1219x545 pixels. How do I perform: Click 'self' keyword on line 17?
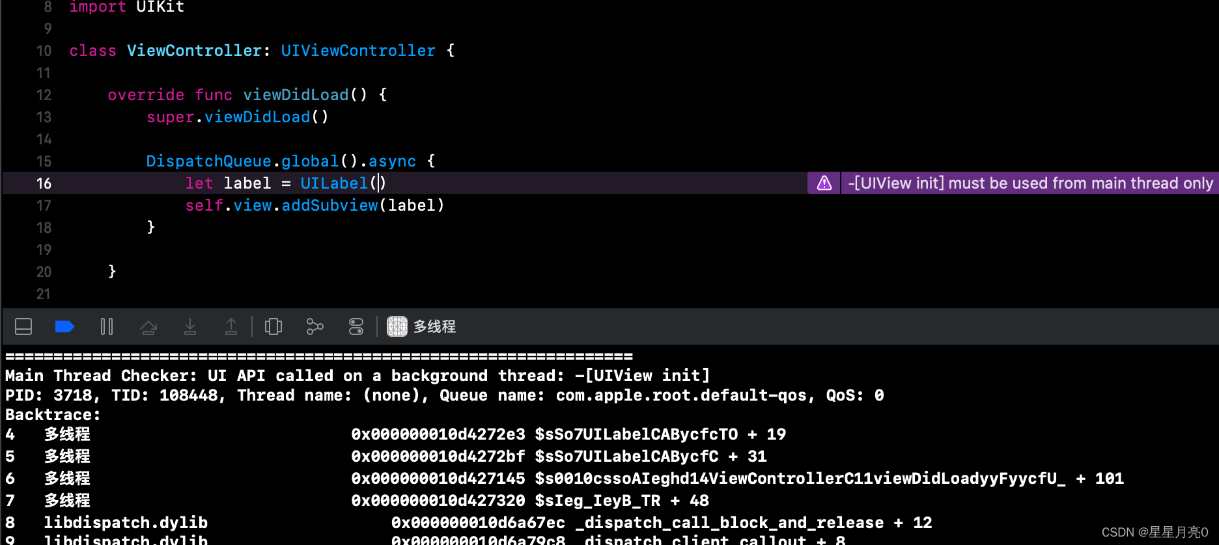tap(204, 206)
